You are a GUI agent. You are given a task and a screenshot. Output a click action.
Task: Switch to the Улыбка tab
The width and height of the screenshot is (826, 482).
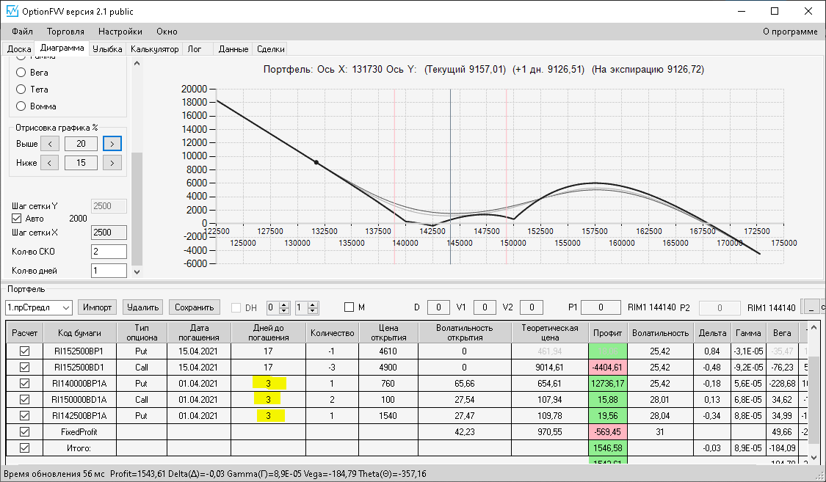point(107,49)
